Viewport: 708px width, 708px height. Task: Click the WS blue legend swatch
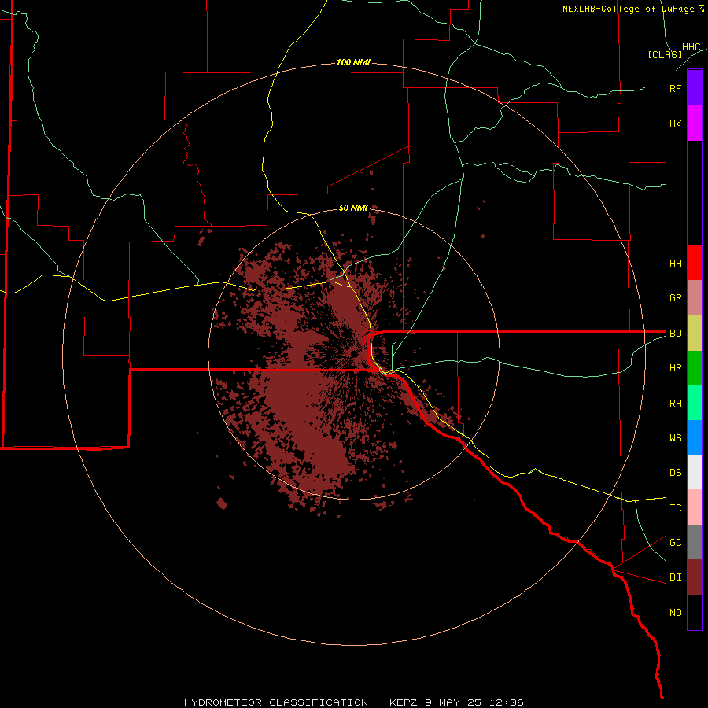(x=695, y=437)
